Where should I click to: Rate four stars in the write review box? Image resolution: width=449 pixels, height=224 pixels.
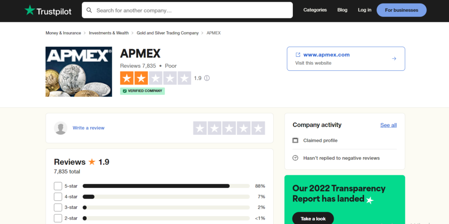pos(244,128)
